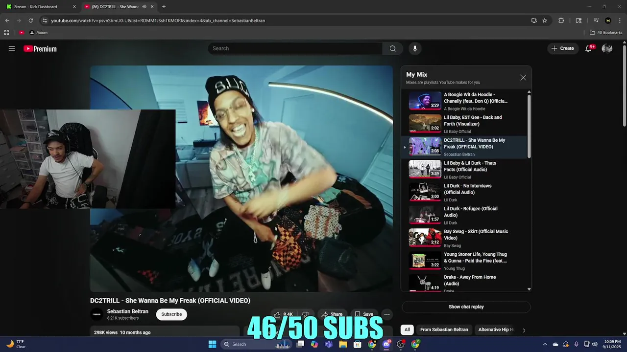Screen dimensions: 627x352
Task: Show hidden system tray icons
Action: (x=544, y=344)
